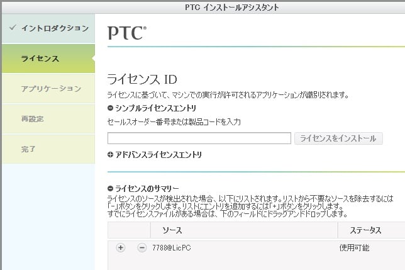
Task: Expand the アドバンスライセンスエントリ section
Action: [111, 154]
